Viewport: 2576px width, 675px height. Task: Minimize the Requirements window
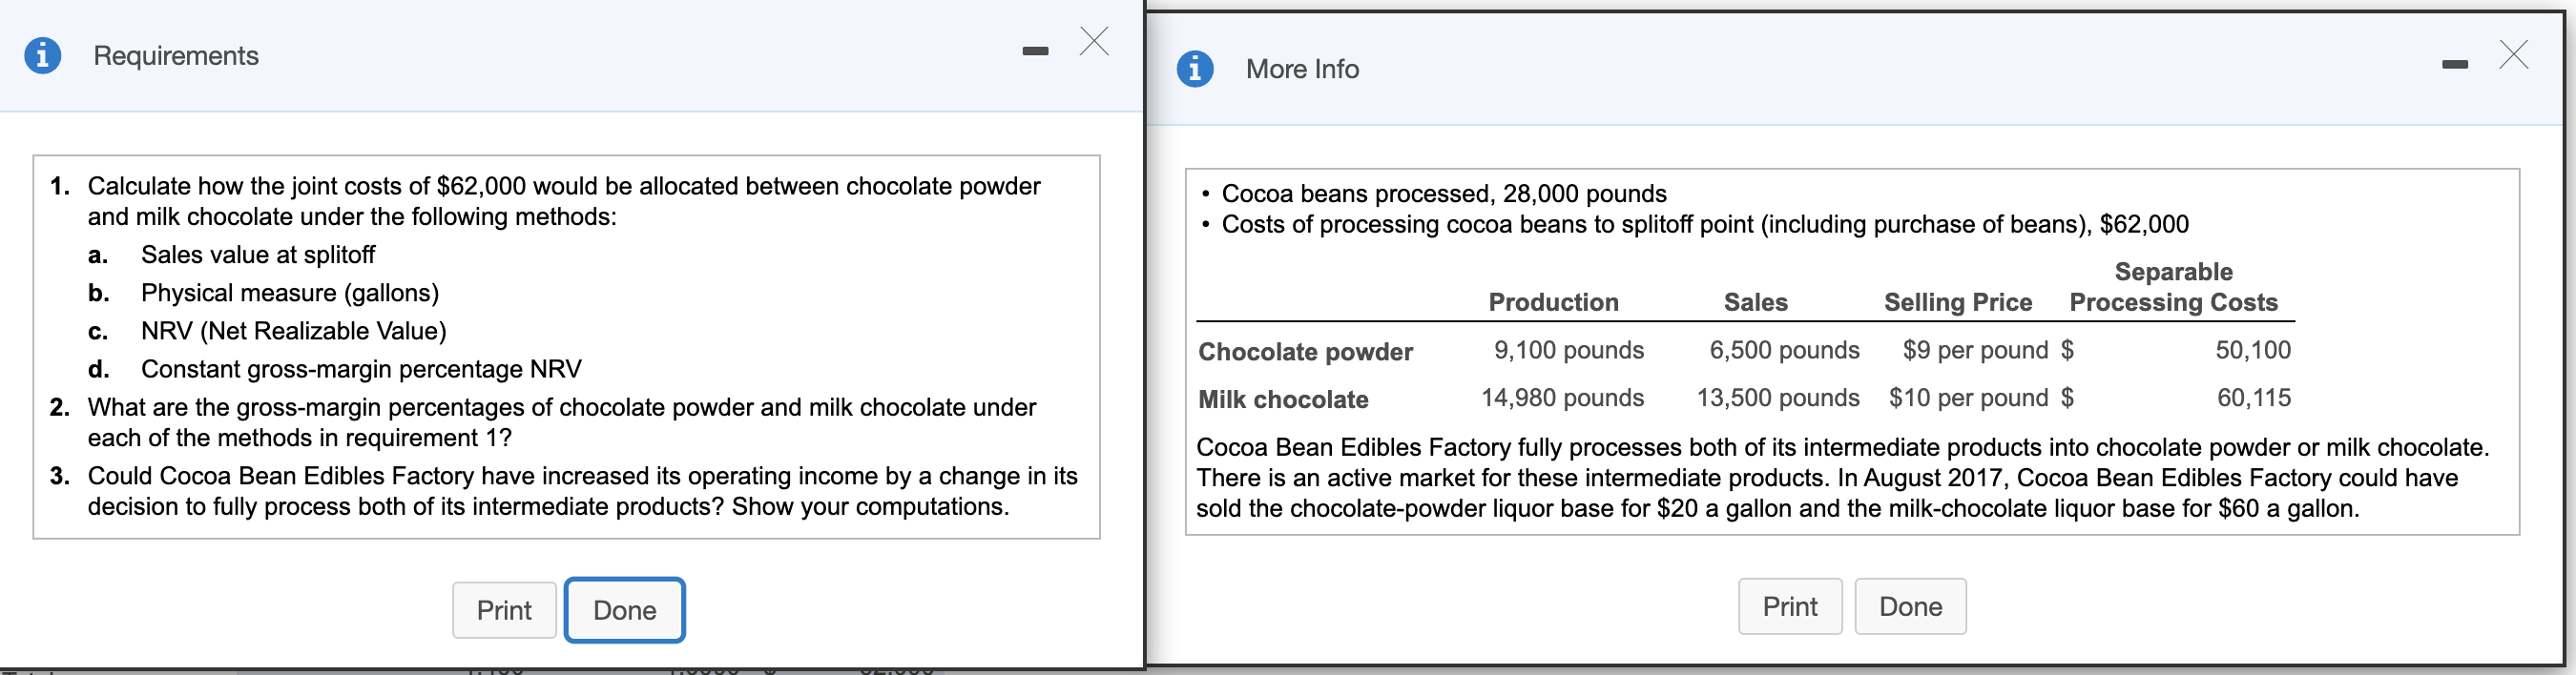(x=1035, y=49)
